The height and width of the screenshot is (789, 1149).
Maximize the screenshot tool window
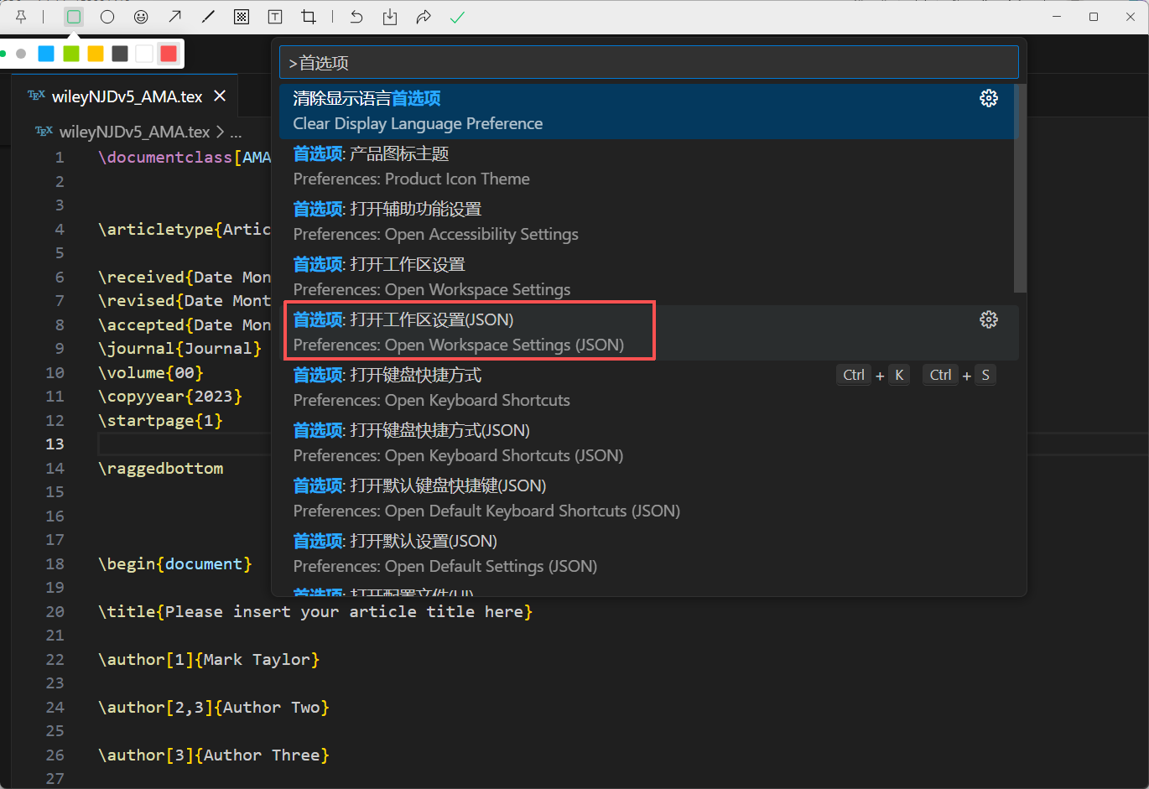[1094, 17]
